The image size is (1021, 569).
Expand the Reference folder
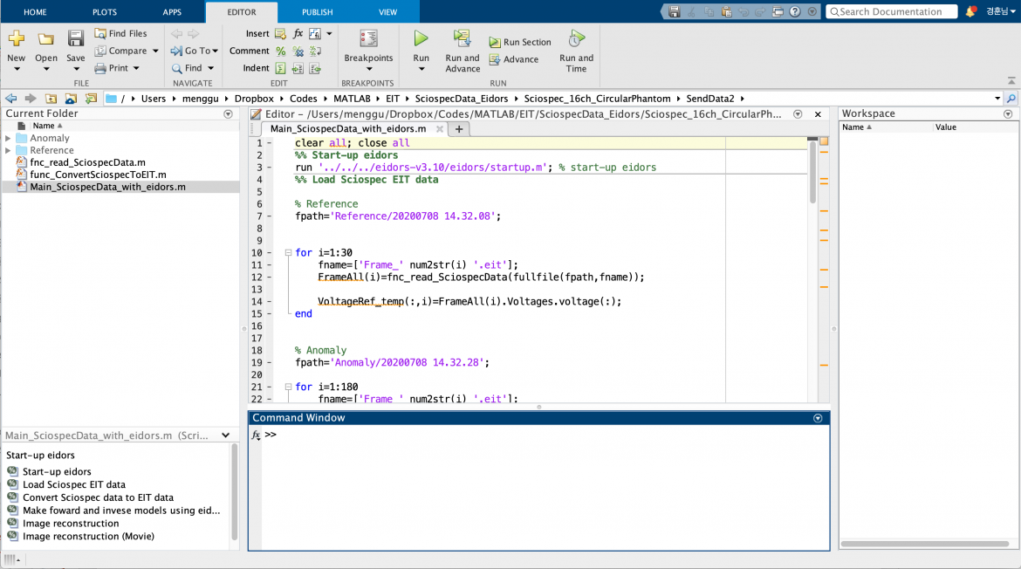(x=9, y=150)
